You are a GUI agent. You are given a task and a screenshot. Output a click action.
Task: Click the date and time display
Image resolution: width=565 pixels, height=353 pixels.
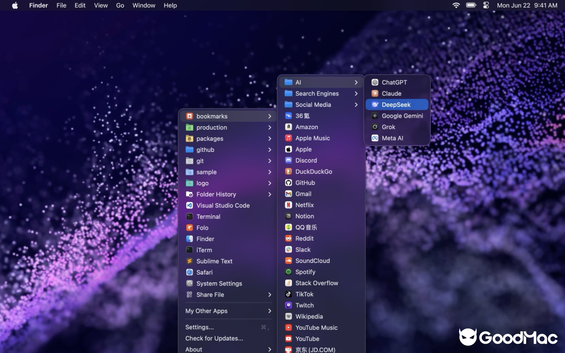tap(527, 5)
